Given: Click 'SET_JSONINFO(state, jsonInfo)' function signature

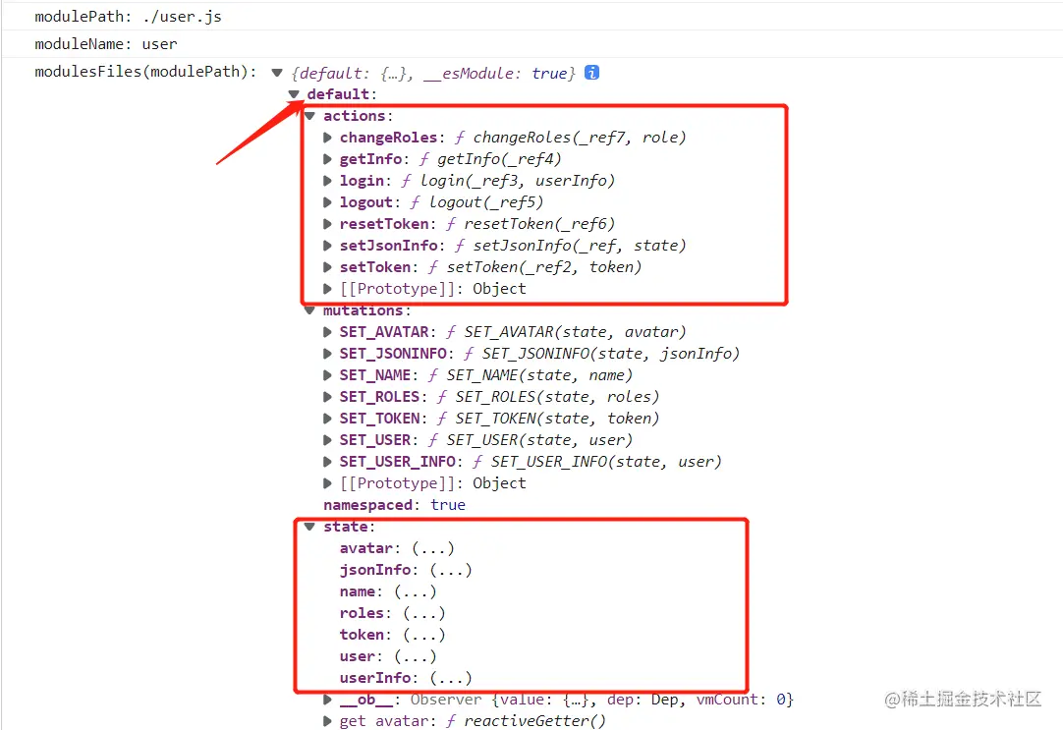Looking at the screenshot, I should pos(611,354).
